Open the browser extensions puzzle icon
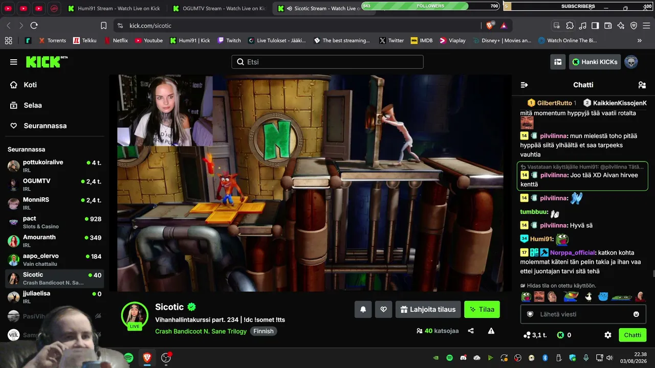The image size is (655, 368). [x=570, y=26]
